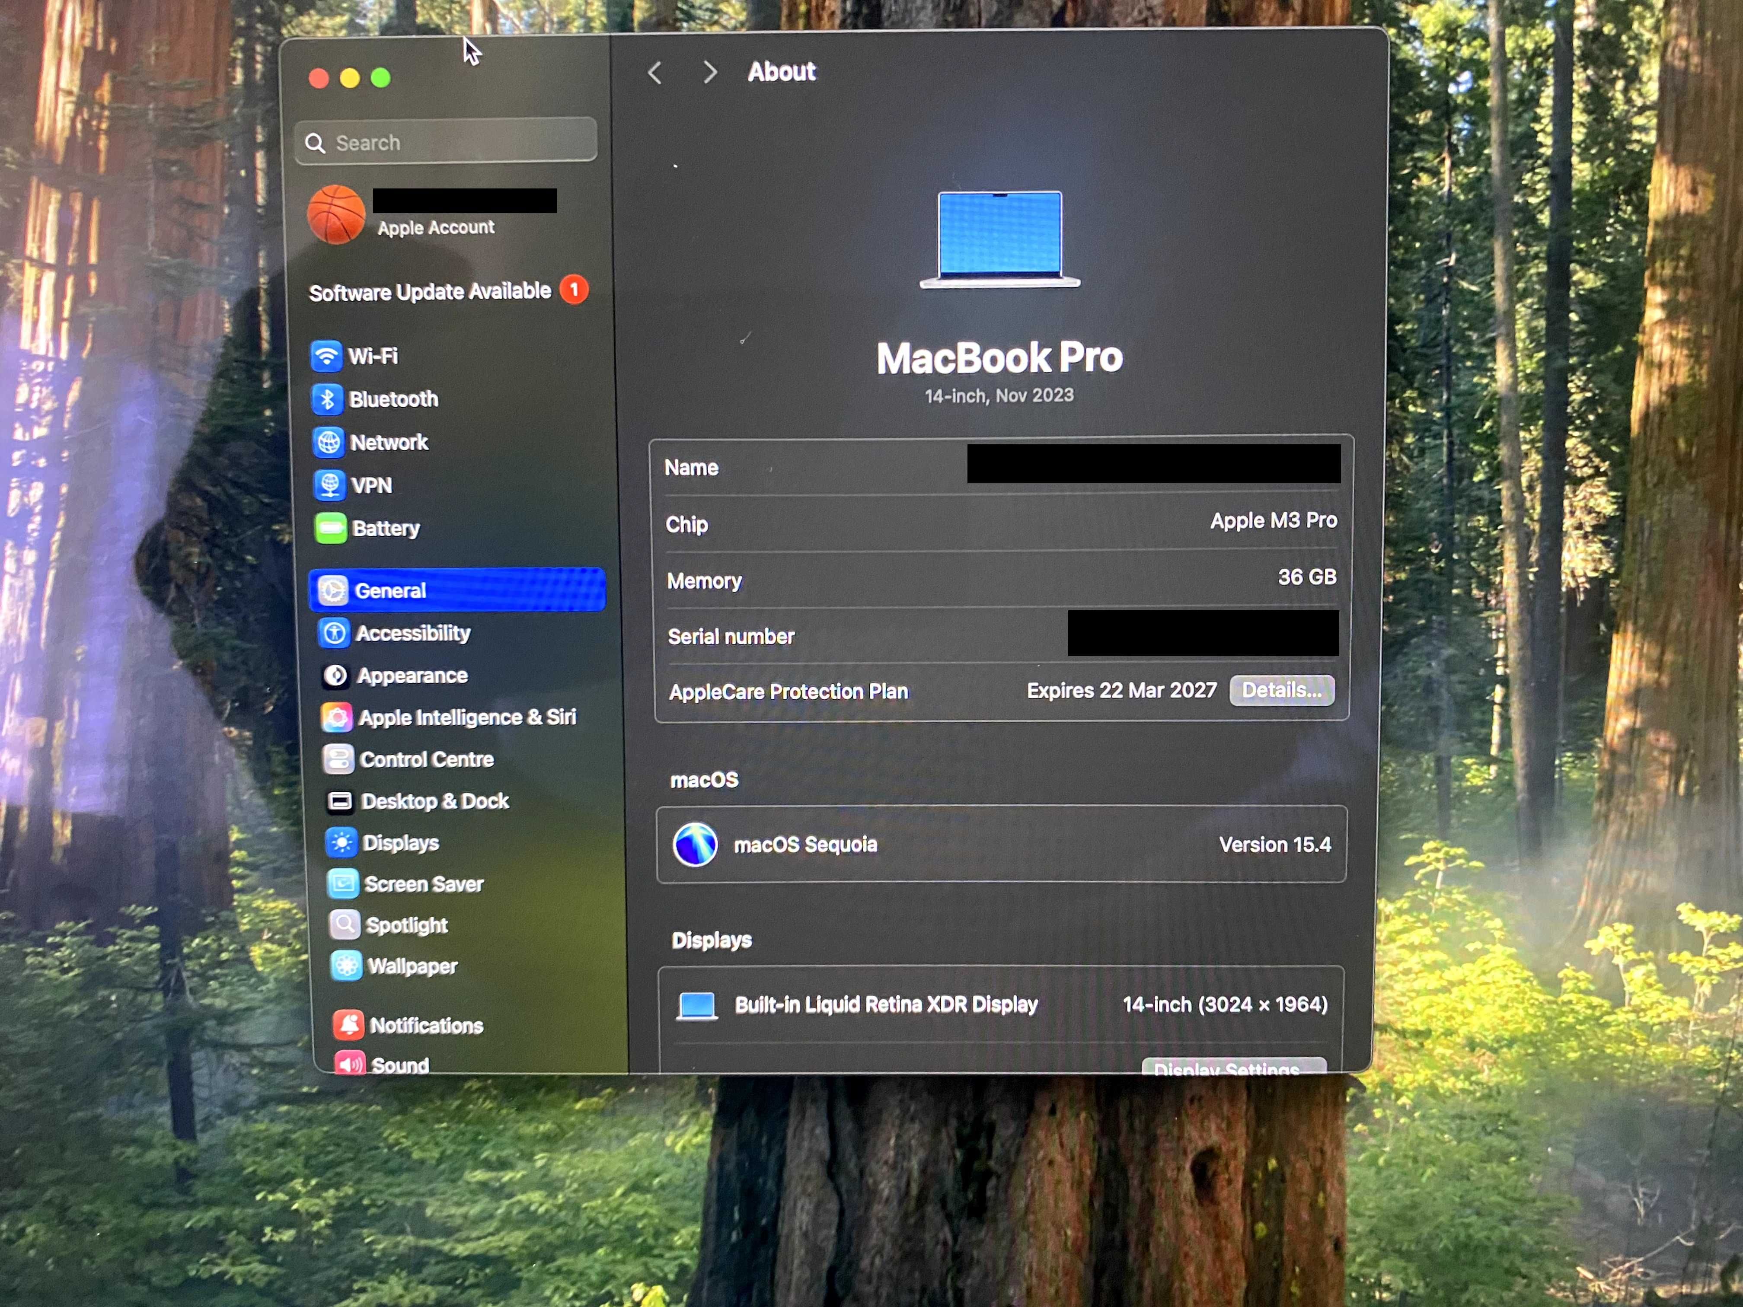Click the macOS Sequoia logo icon
The height and width of the screenshot is (1307, 1743).
click(695, 845)
